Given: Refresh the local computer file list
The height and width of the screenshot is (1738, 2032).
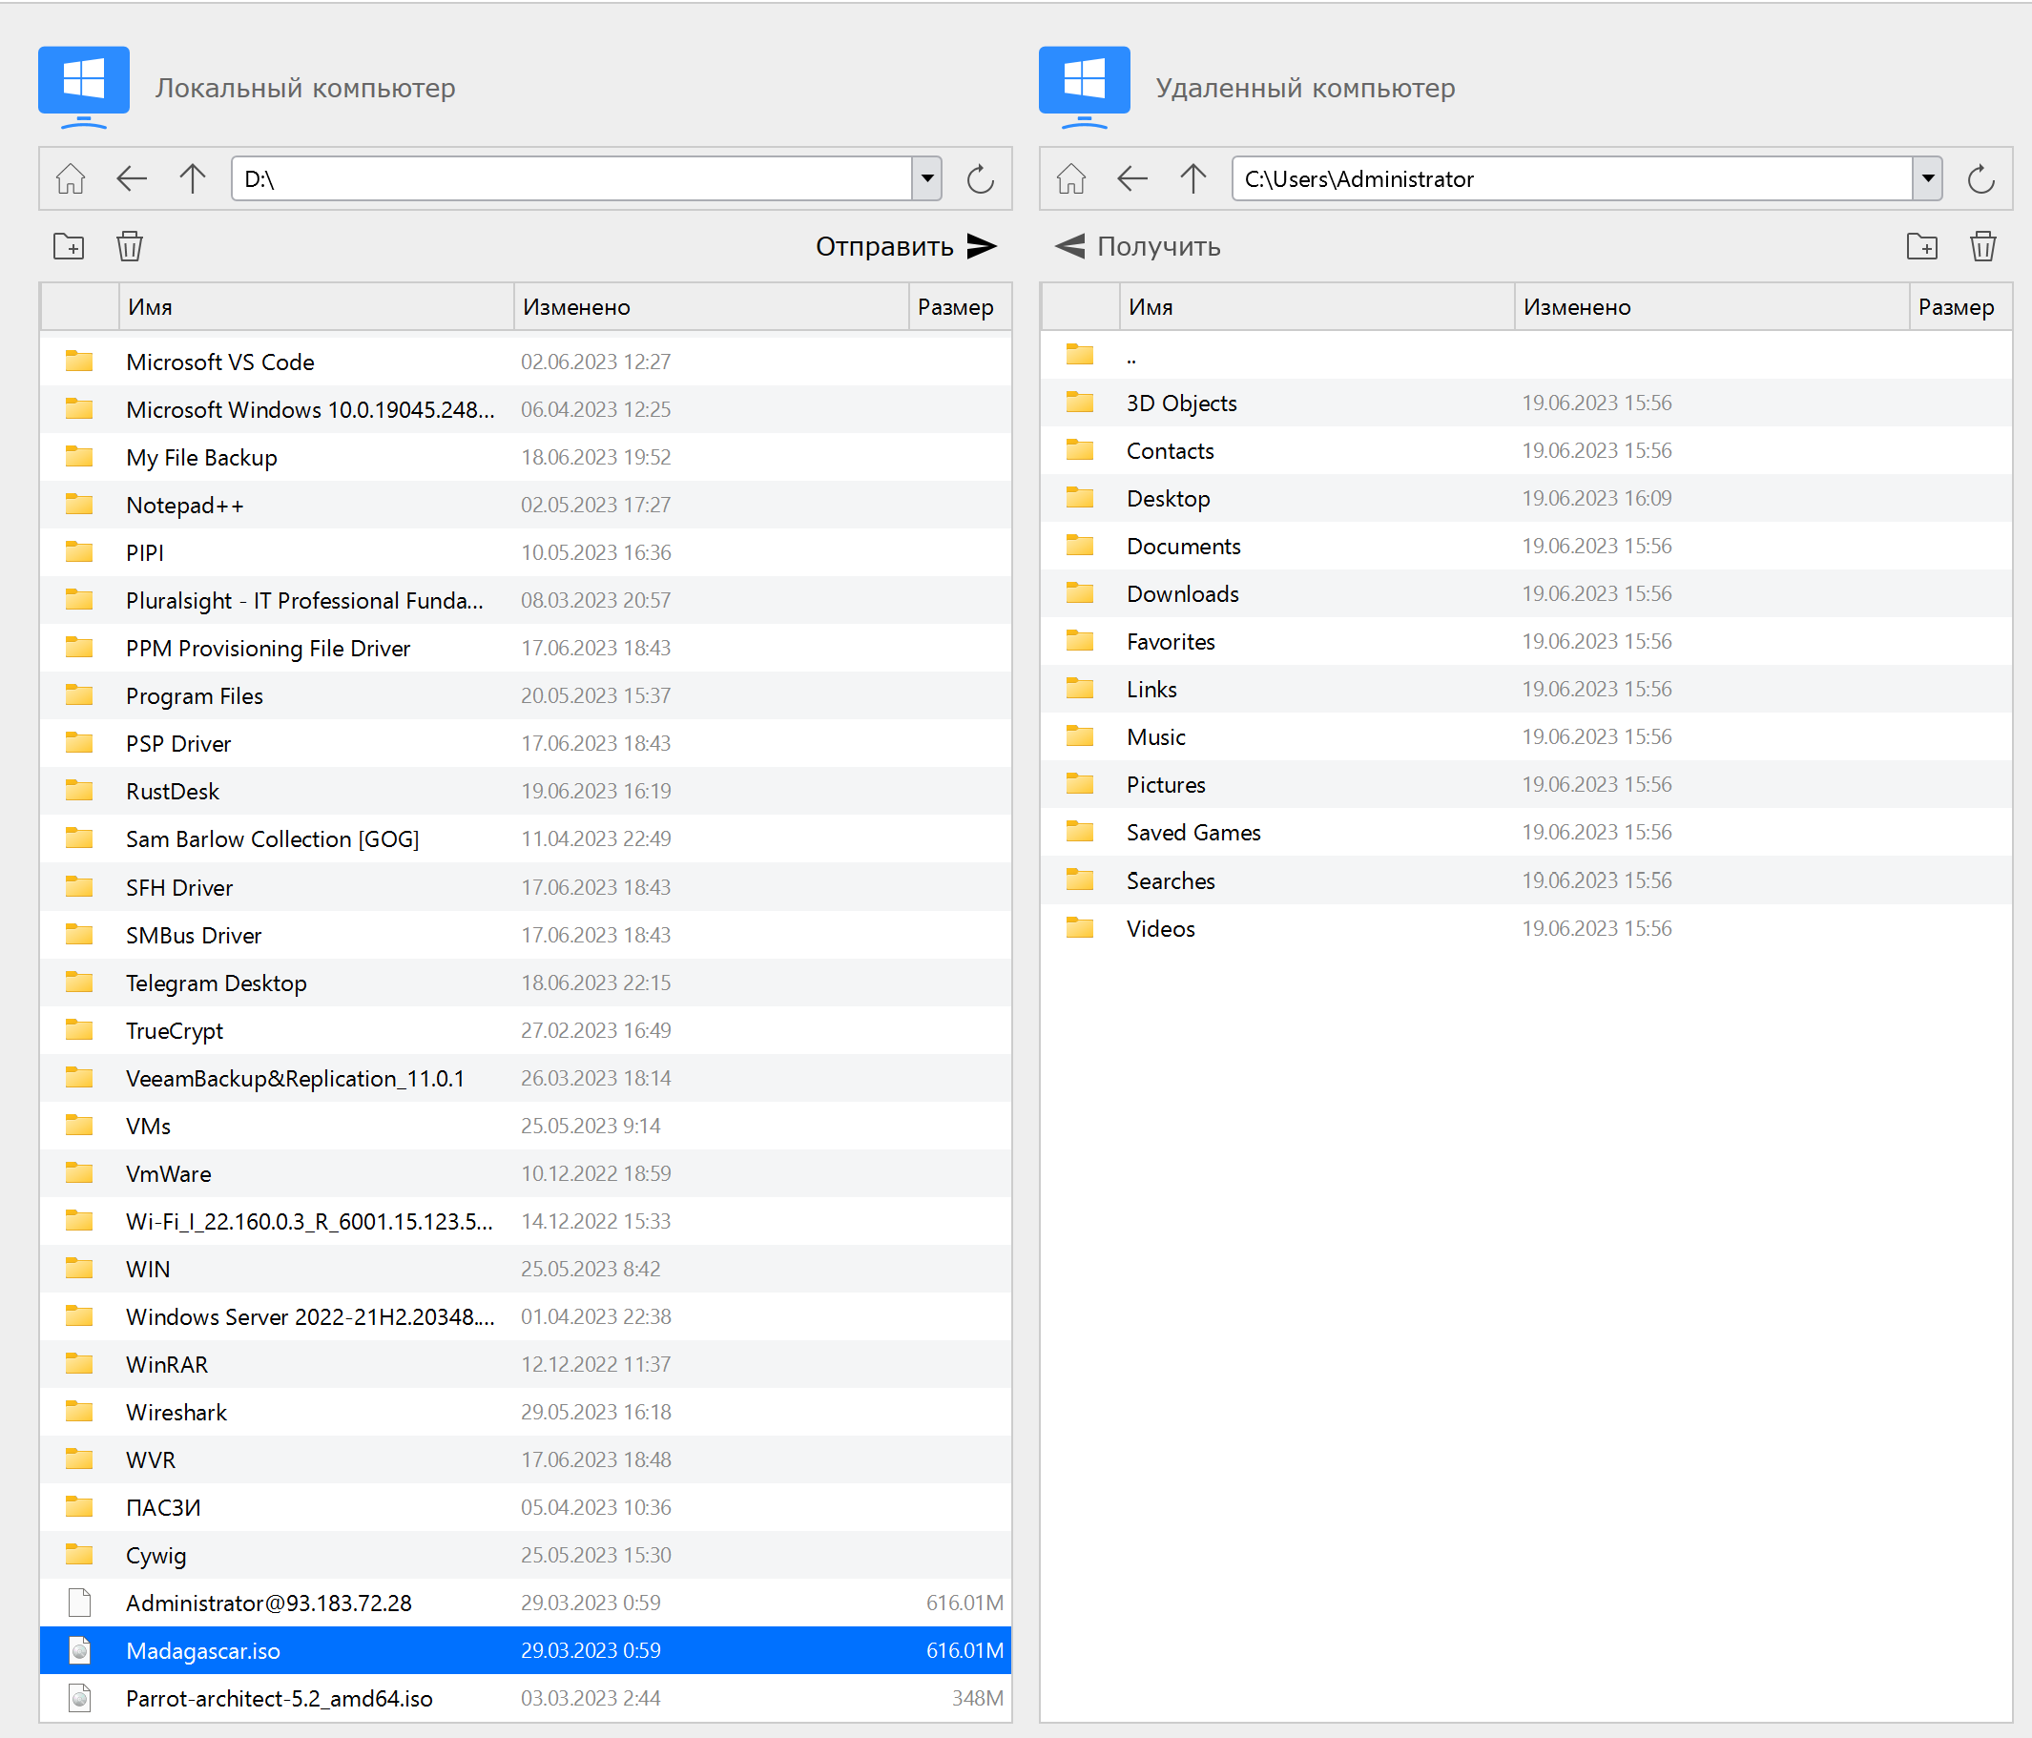Looking at the screenshot, I should point(980,178).
